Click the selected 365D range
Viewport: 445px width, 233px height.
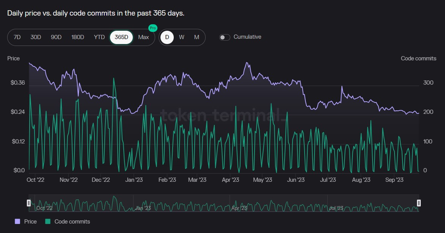[x=121, y=37]
